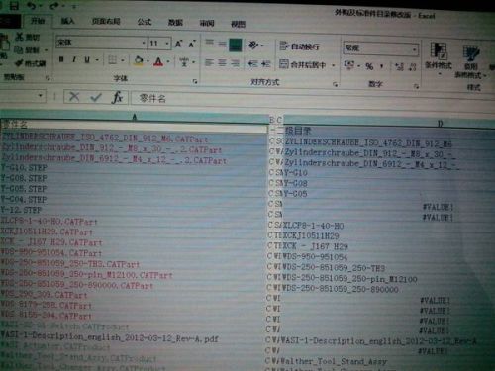This screenshot has height=371, width=495.
Task: Increase font size with larger A
Action: (179, 44)
